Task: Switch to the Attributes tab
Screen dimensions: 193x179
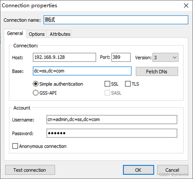Action: point(60,34)
